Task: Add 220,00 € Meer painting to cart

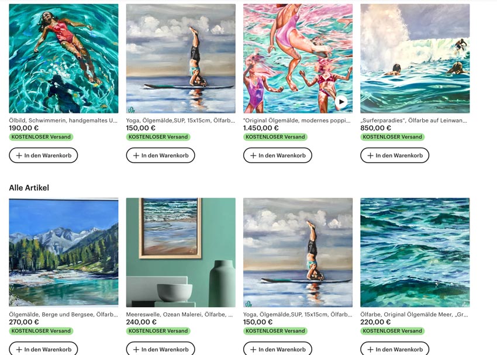Action: pyautogui.click(x=395, y=349)
